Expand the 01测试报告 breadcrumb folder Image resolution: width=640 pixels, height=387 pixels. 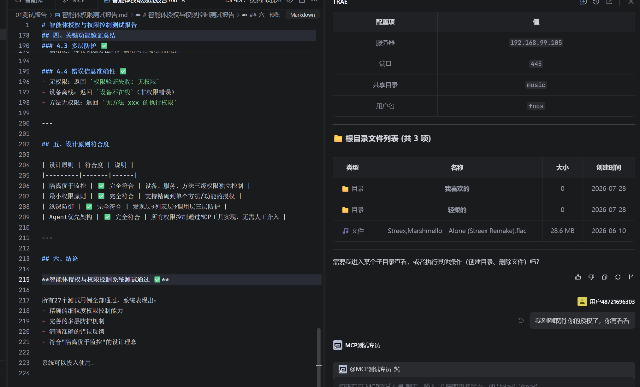(x=31, y=15)
